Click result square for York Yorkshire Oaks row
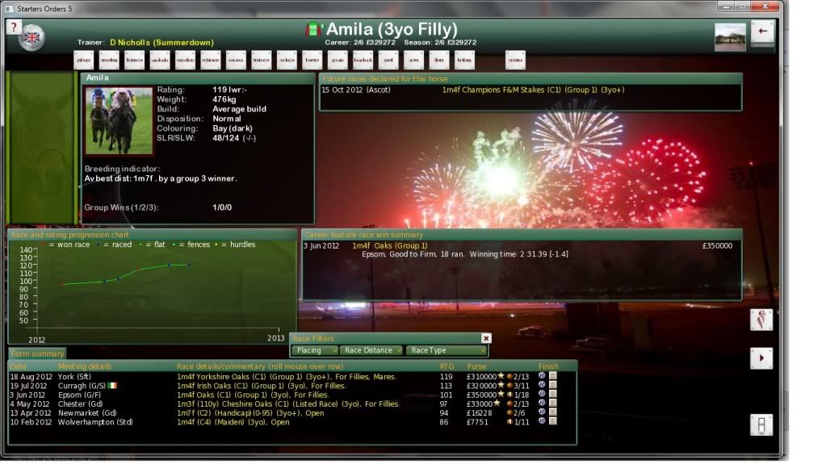This screenshot has height=464, width=826. [552, 376]
